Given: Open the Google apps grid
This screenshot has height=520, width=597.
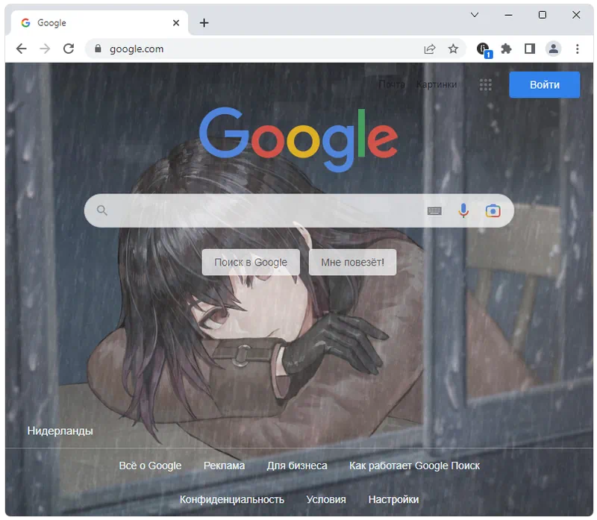Looking at the screenshot, I should point(486,84).
